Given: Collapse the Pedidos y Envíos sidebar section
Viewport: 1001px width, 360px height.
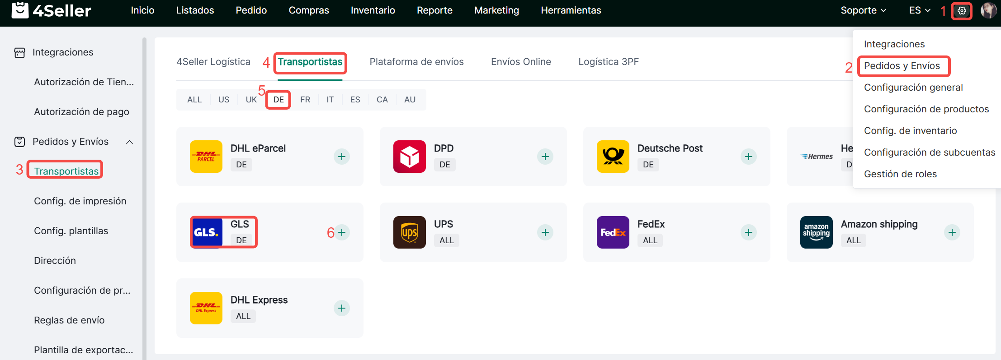Looking at the screenshot, I should pos(129,142).
